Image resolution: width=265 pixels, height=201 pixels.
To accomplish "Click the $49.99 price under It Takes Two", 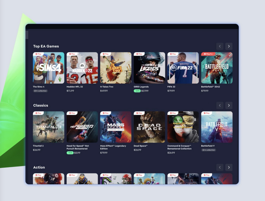I will [x=104, y=91].
